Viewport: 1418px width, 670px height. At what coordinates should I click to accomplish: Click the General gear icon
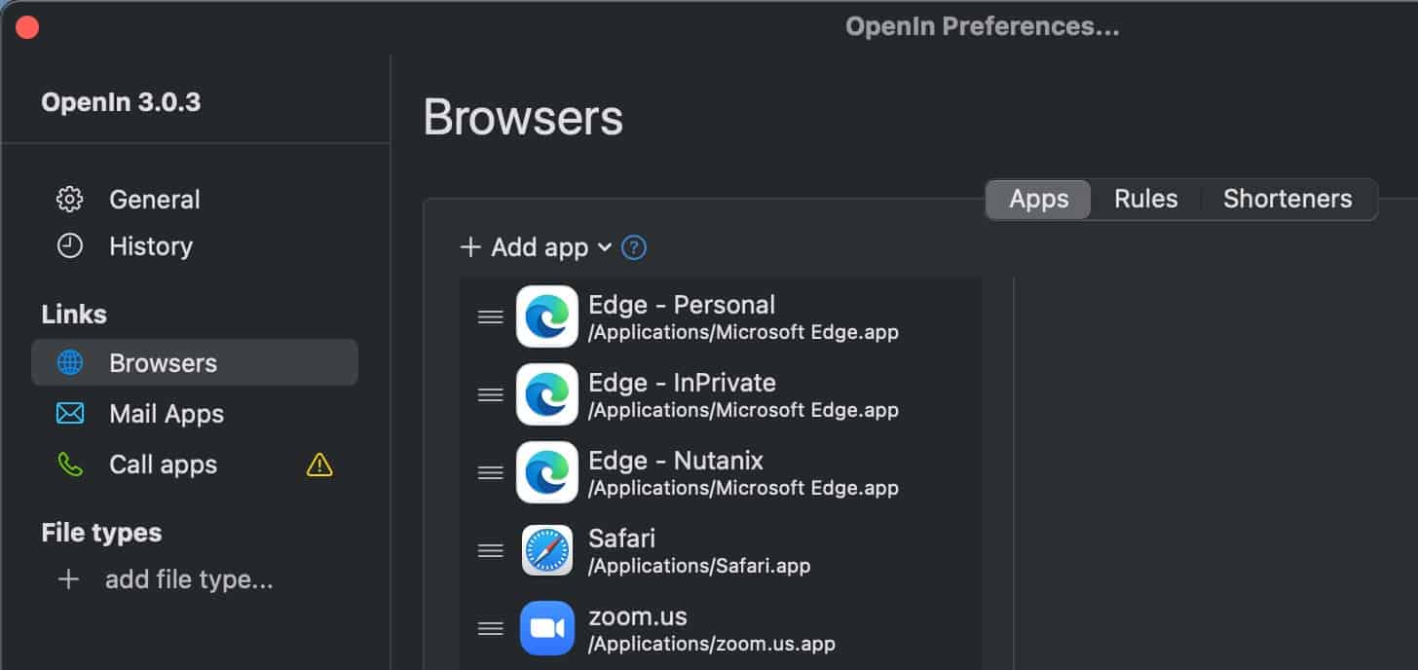tap(69, 199)
